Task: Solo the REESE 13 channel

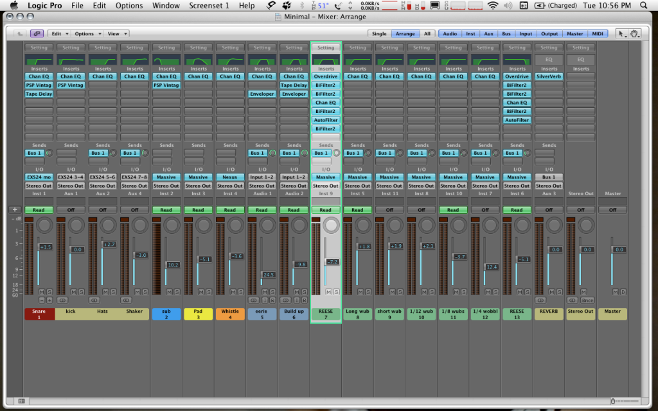Action: (528, 292)
